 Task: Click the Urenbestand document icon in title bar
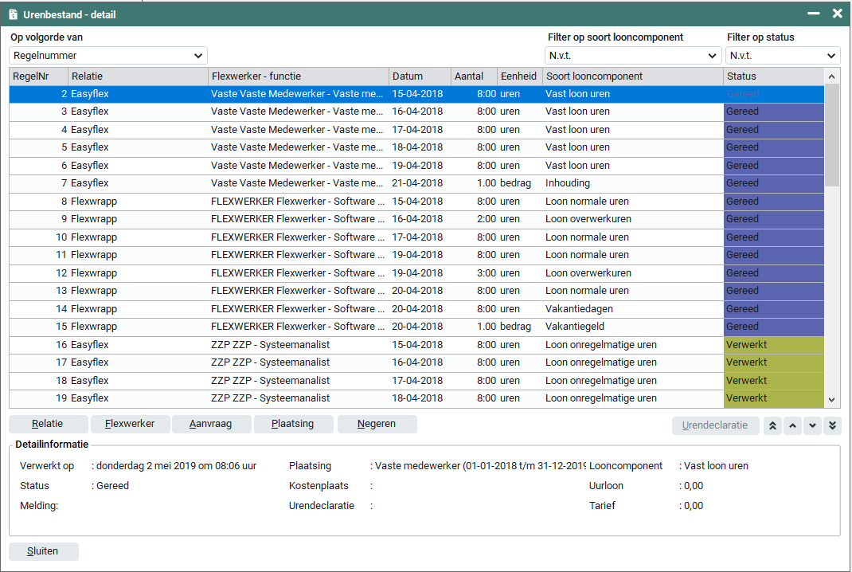tap(14, 14)
